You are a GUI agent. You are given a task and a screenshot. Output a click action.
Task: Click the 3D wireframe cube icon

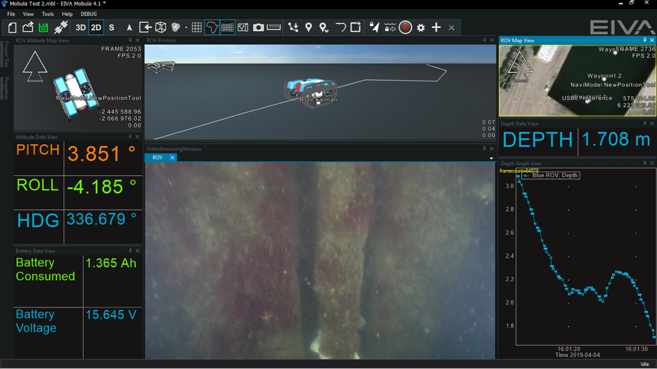coord(161,28)
